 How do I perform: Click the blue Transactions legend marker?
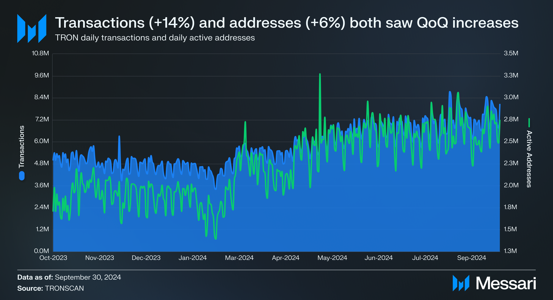click(x=22, y=176)
